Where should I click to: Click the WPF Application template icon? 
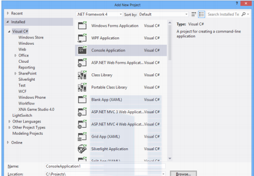click(82, 38)
